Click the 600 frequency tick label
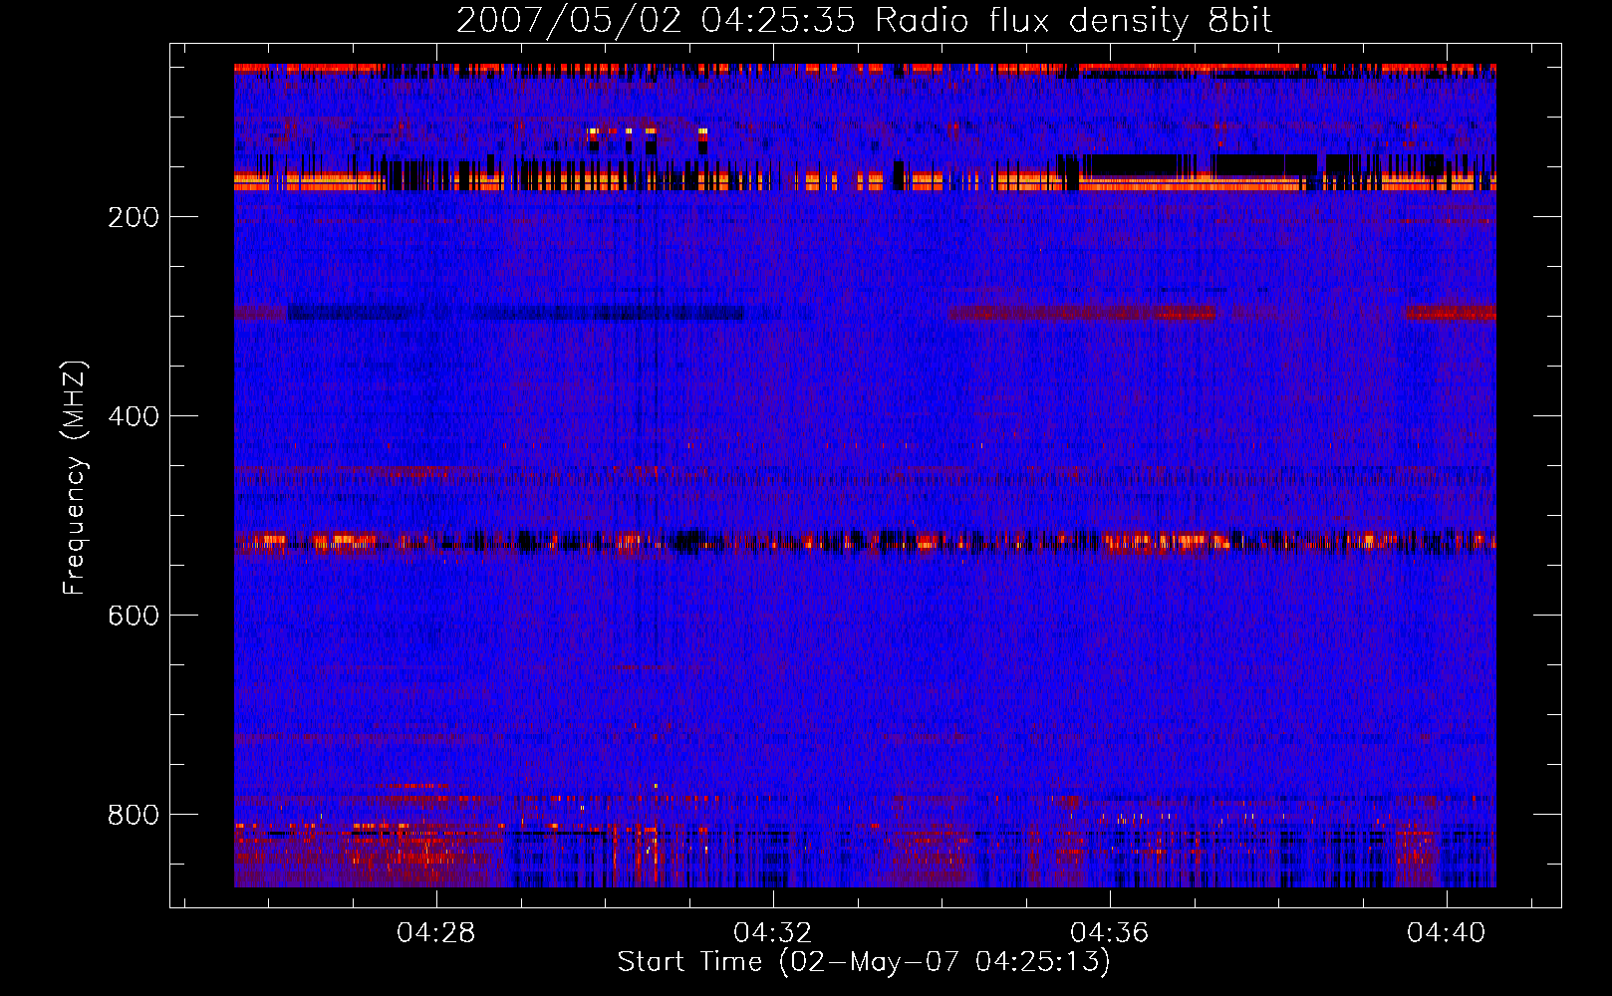The width and height of the screenshot is (1612, 996). 134,616
